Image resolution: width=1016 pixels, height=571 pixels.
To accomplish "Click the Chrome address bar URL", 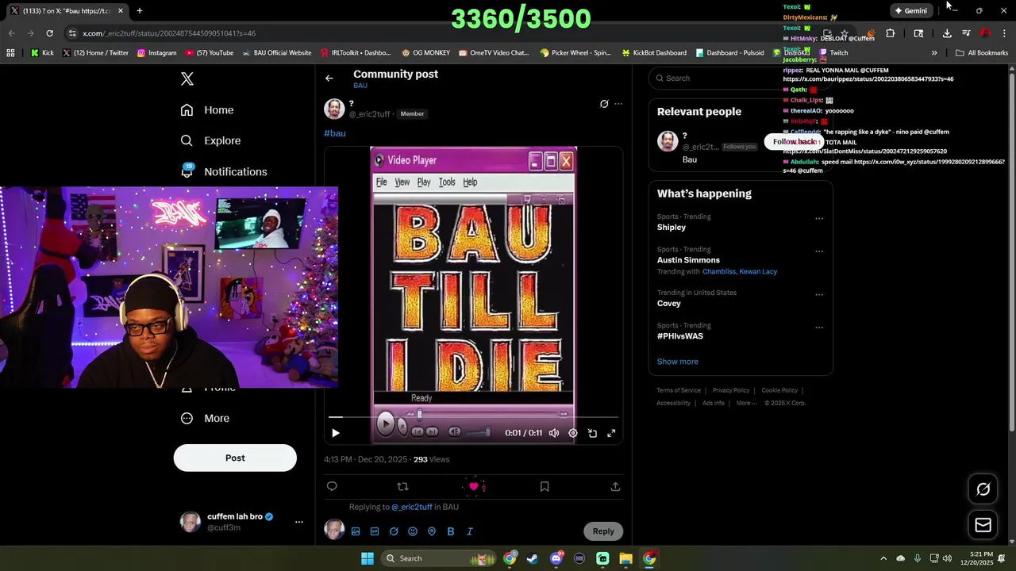I will click(169, 33).
